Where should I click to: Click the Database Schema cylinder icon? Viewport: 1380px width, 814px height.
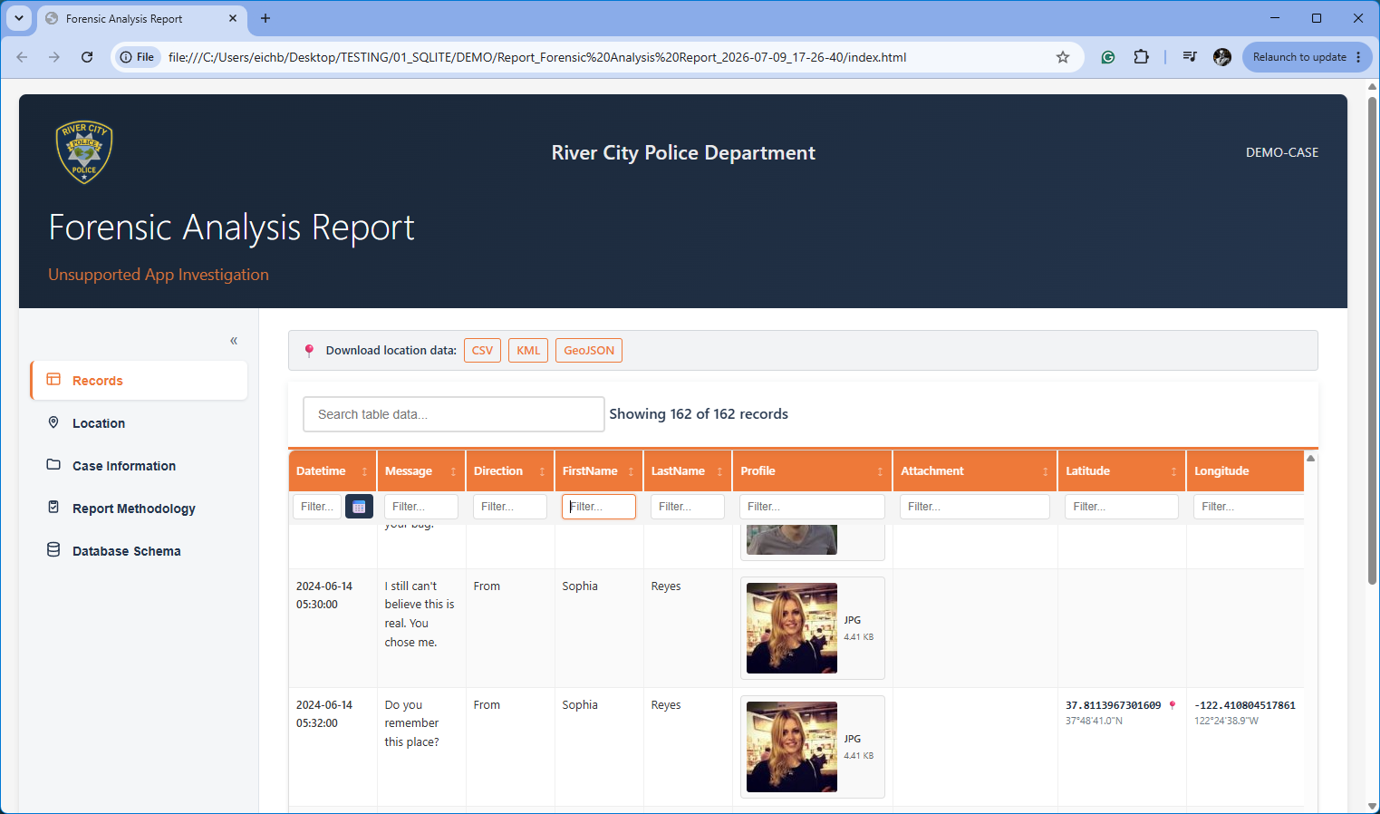53,549
